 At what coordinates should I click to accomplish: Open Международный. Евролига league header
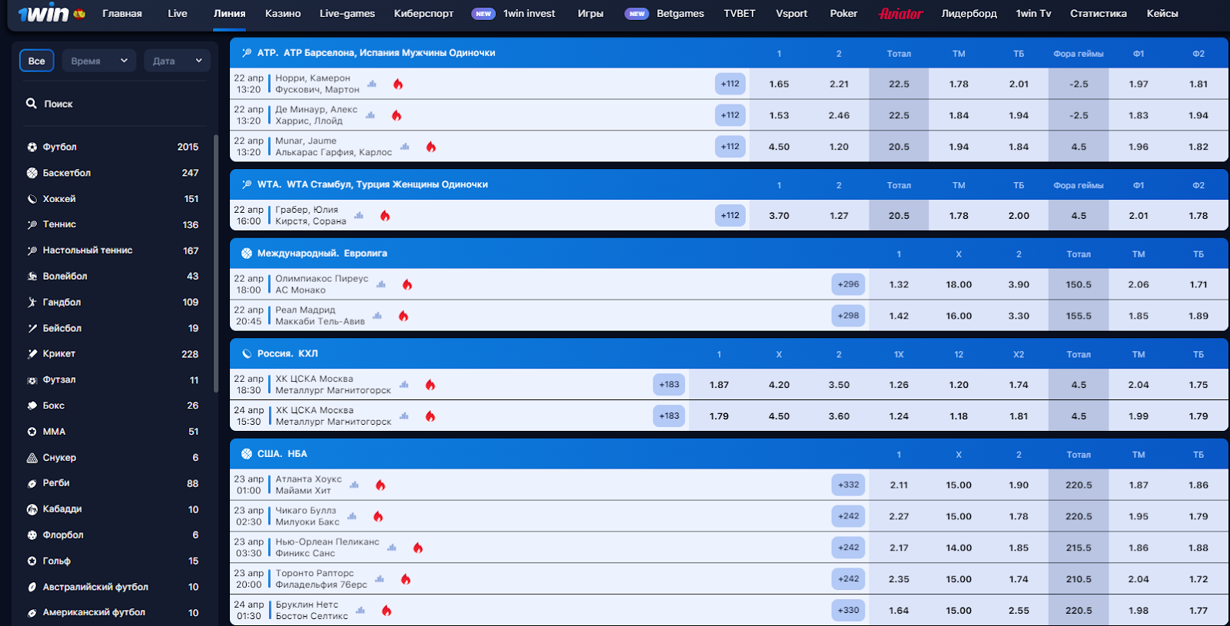(x=729, y=253)
